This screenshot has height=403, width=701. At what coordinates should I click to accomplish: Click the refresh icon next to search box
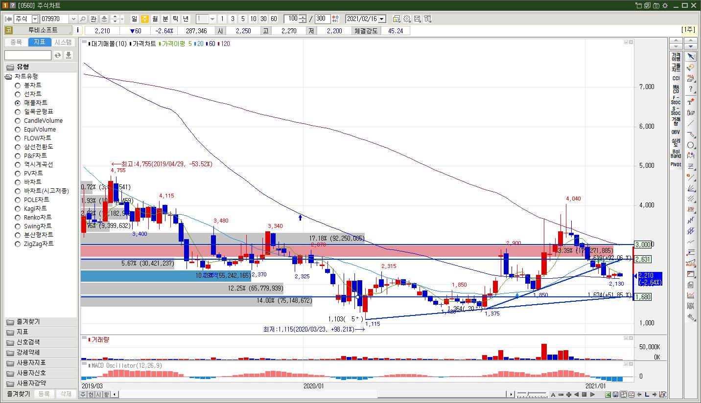[58, 55]
